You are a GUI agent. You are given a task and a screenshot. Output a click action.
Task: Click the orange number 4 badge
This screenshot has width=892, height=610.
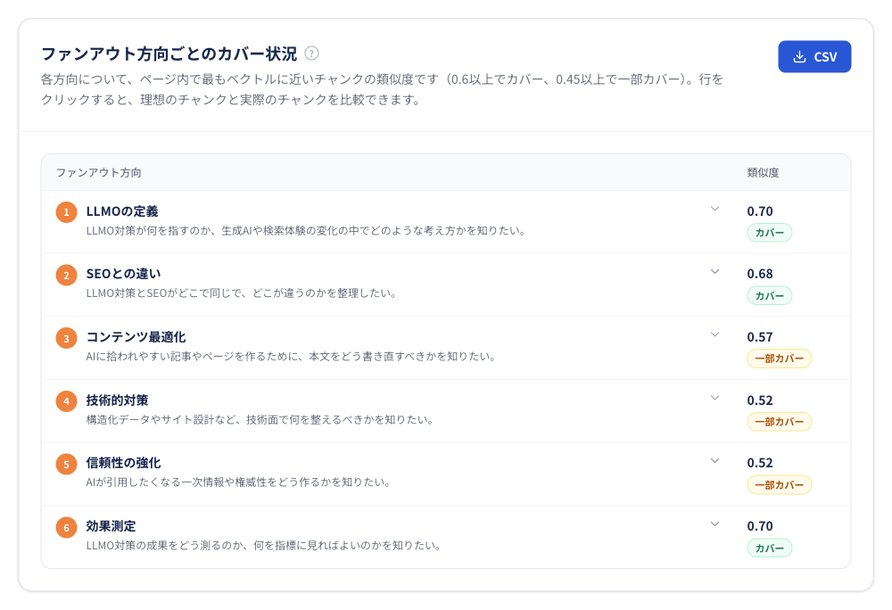click(x=67, y=401)
